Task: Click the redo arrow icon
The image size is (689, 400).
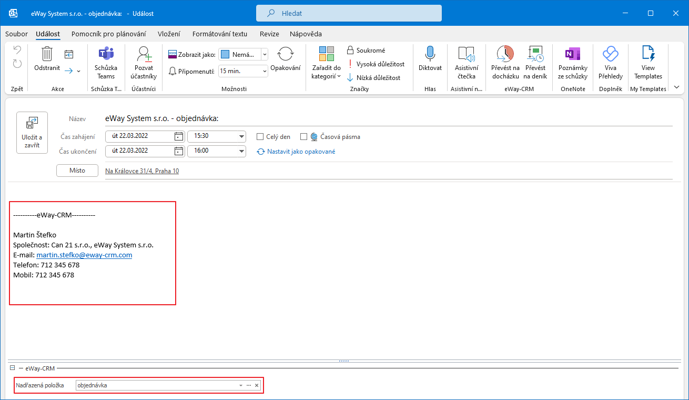Action: pos(17,64)
